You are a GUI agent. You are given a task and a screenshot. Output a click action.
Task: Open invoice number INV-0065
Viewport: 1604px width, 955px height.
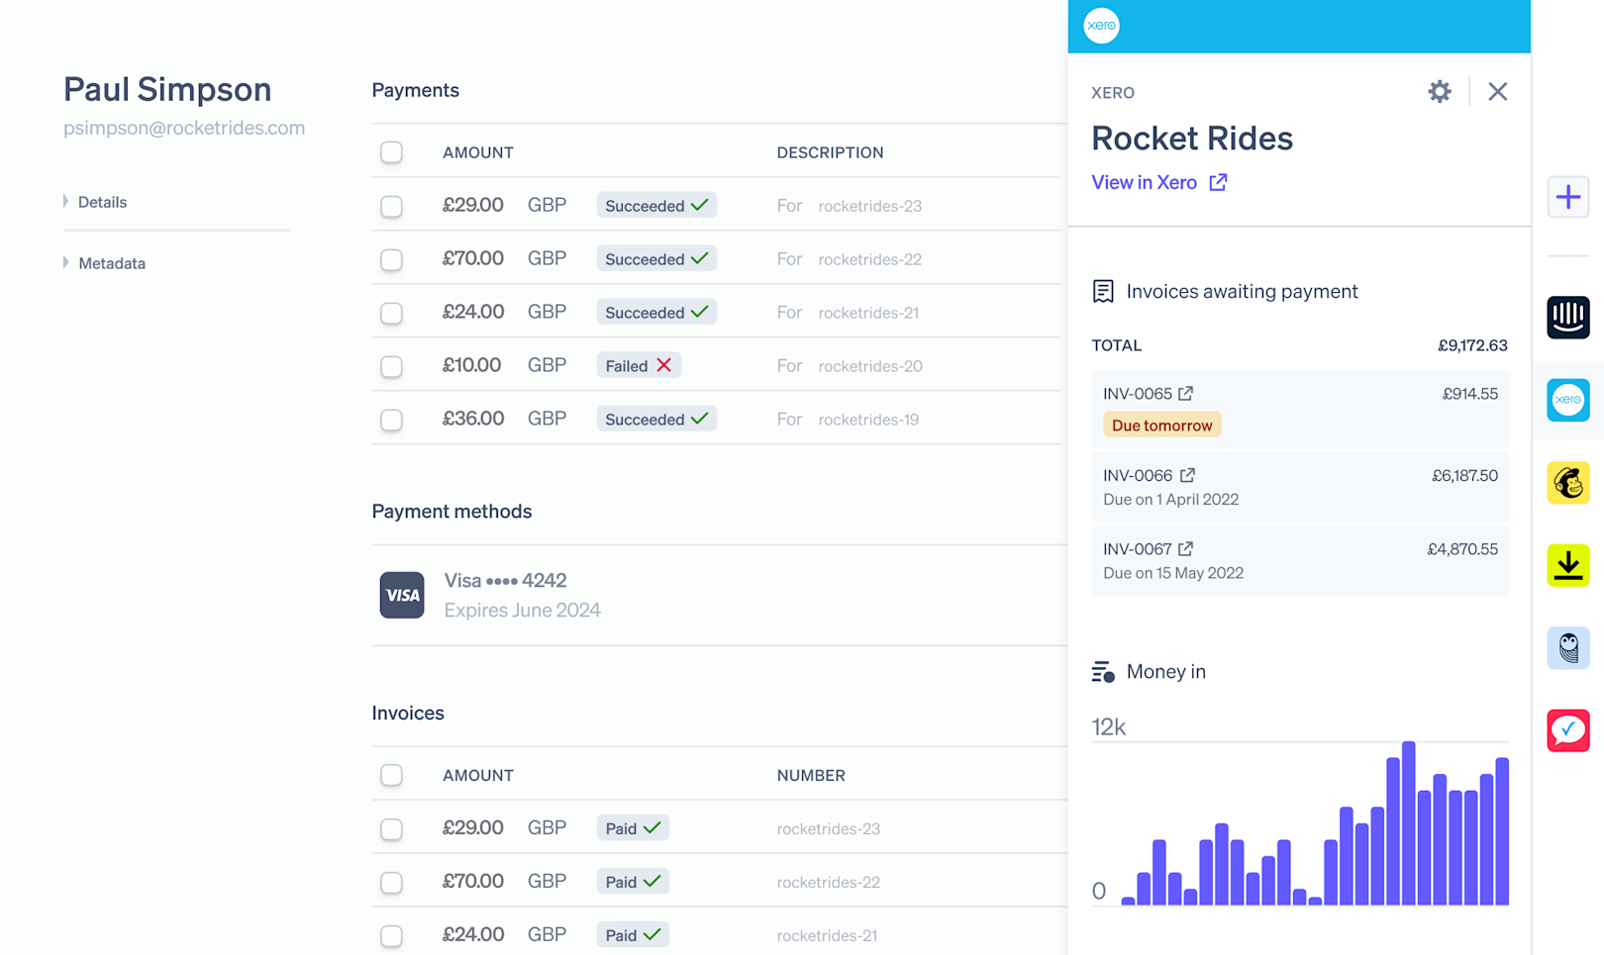1138,393
